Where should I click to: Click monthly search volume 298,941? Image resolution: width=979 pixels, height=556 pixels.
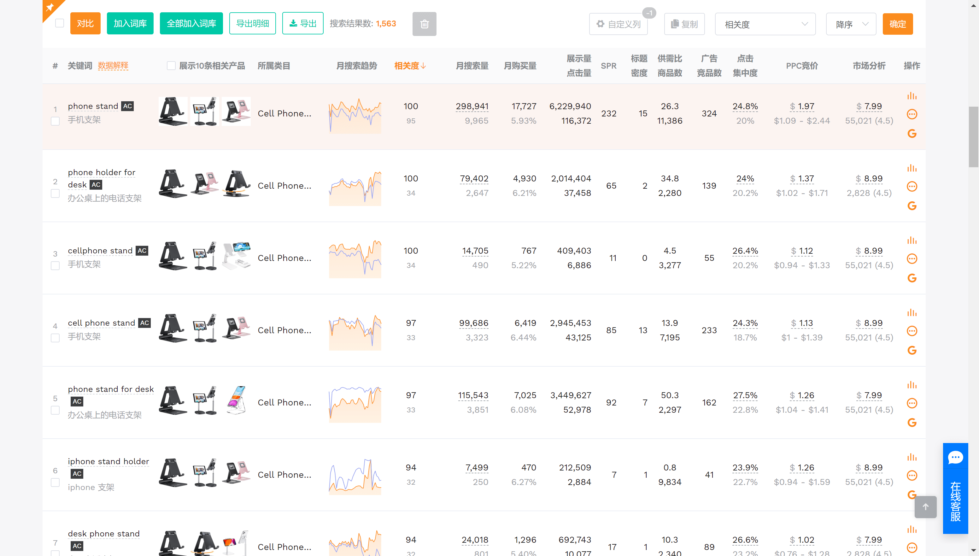[x=472, y=106]
